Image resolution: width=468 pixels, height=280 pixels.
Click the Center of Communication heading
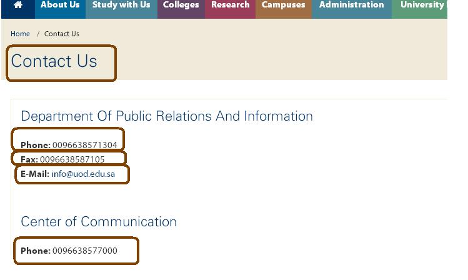(x=99, y=222)
